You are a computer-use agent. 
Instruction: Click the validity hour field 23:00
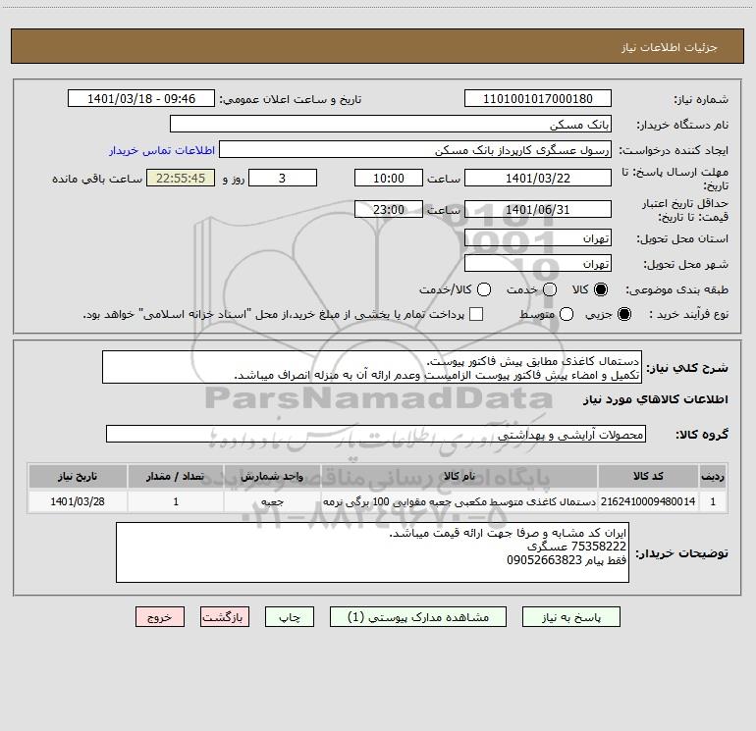389,209
